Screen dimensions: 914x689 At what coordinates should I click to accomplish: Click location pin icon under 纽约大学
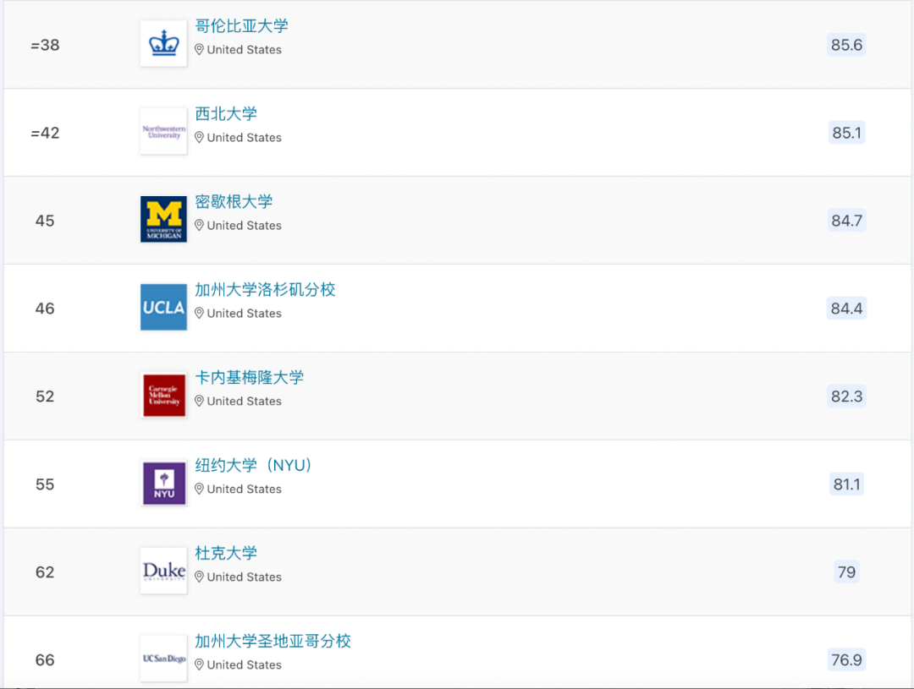pyautogui.click(x=200, y=489)
